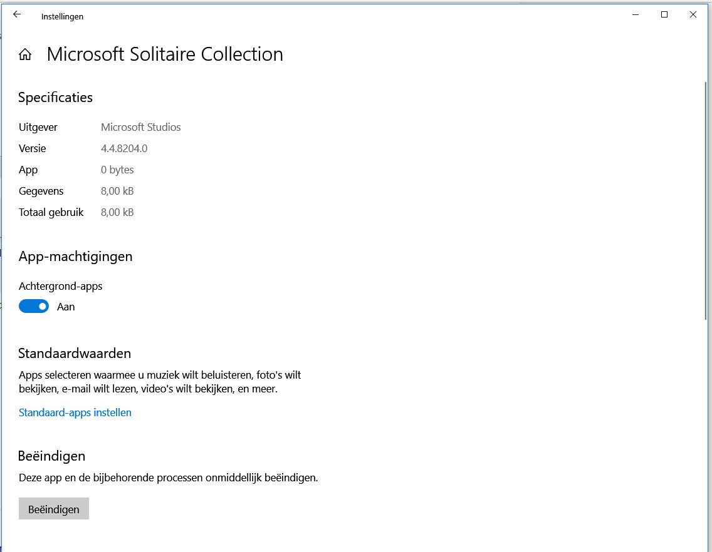Click the Achtergrond-apps label
This screenshot has height=552, width=712.
coord(60,286)
